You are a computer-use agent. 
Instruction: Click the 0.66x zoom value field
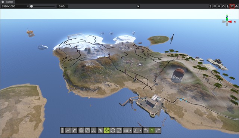point(62,6)
